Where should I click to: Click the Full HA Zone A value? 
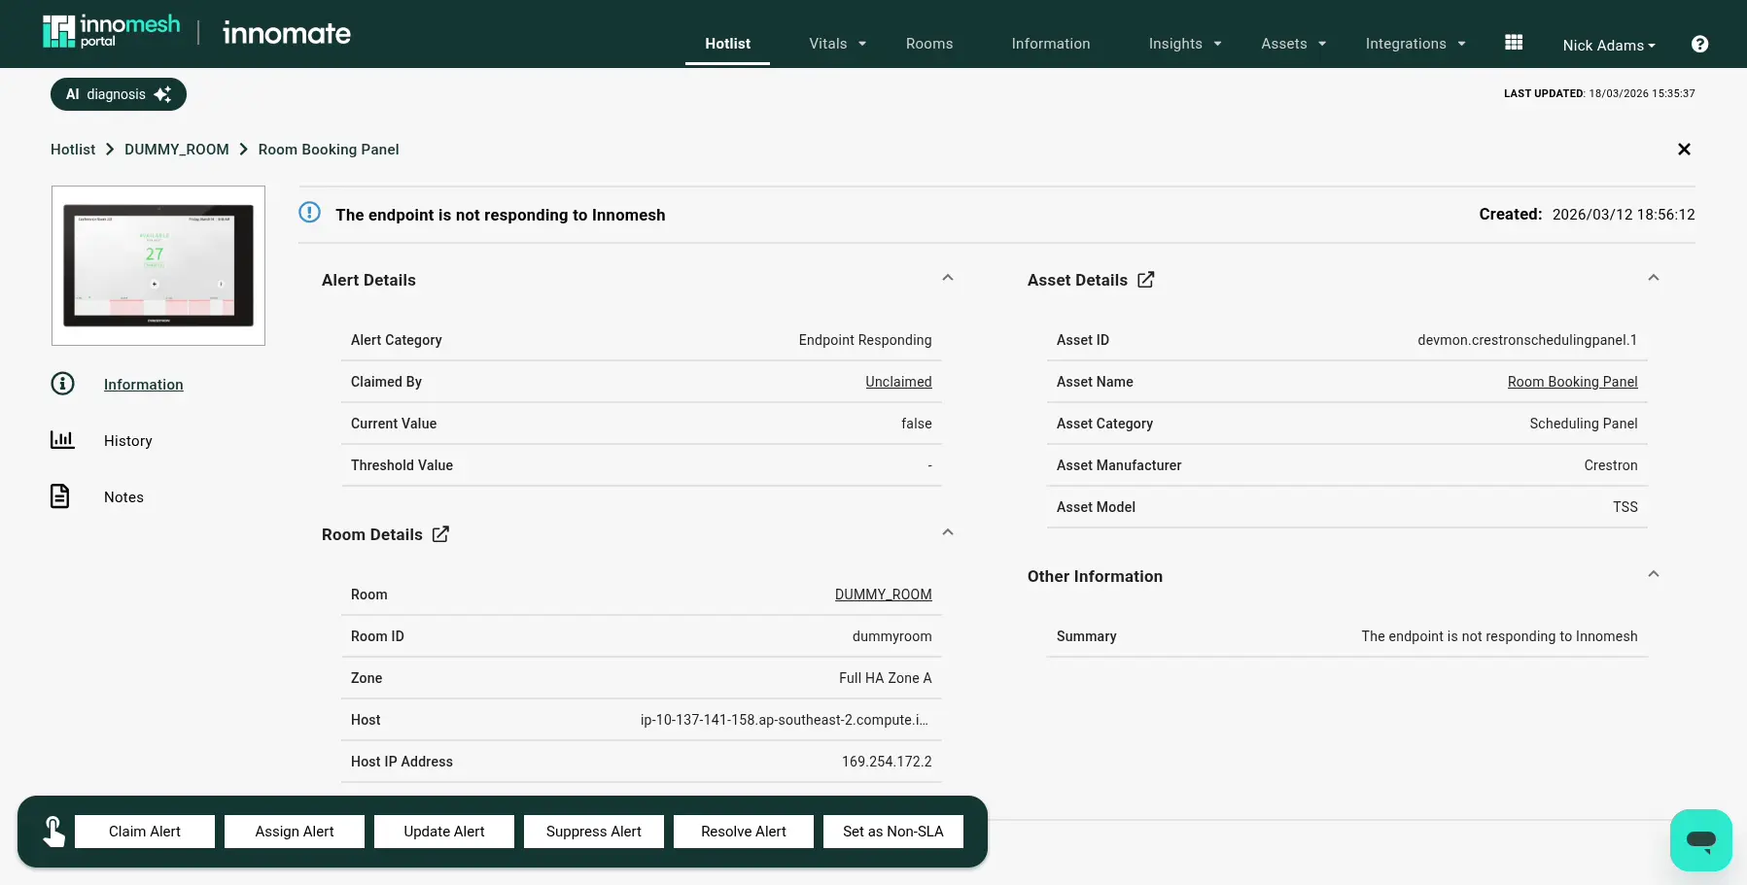pyautogui.click(x=886, y=678)
